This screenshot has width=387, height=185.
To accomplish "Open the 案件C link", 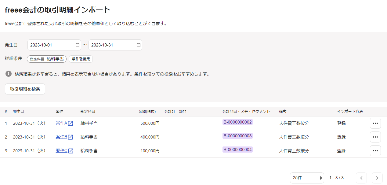I will point(61,151).
